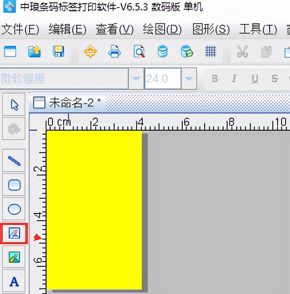Viewport: 290px width, 294px height.
Task: Open the 文件(F) menu
Action: 20,29
